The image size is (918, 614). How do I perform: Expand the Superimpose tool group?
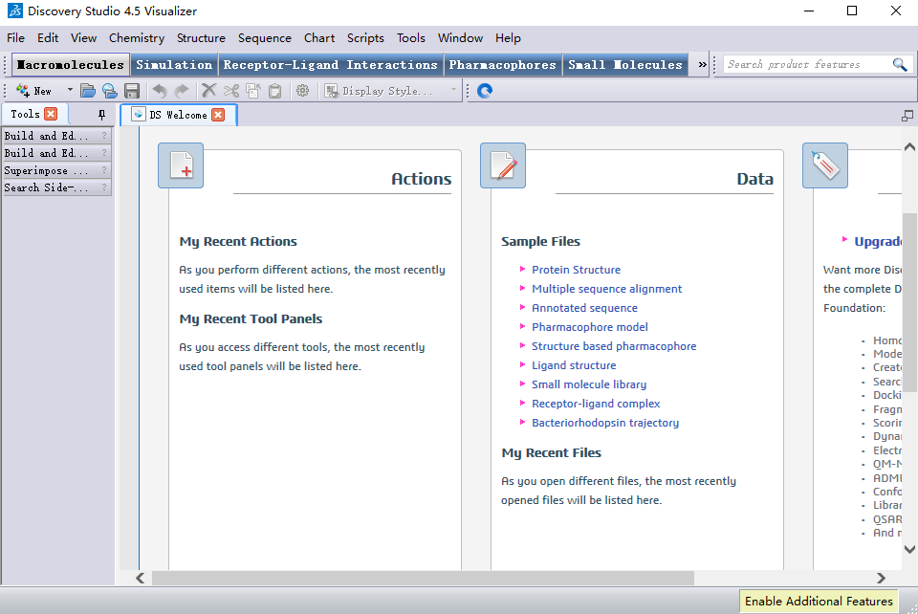click(56, 170)
